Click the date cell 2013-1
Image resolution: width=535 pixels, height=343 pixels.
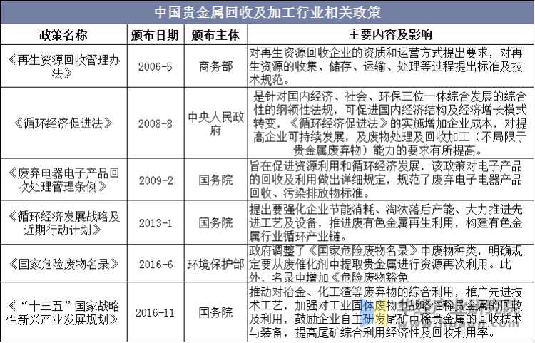click(156, 223)
